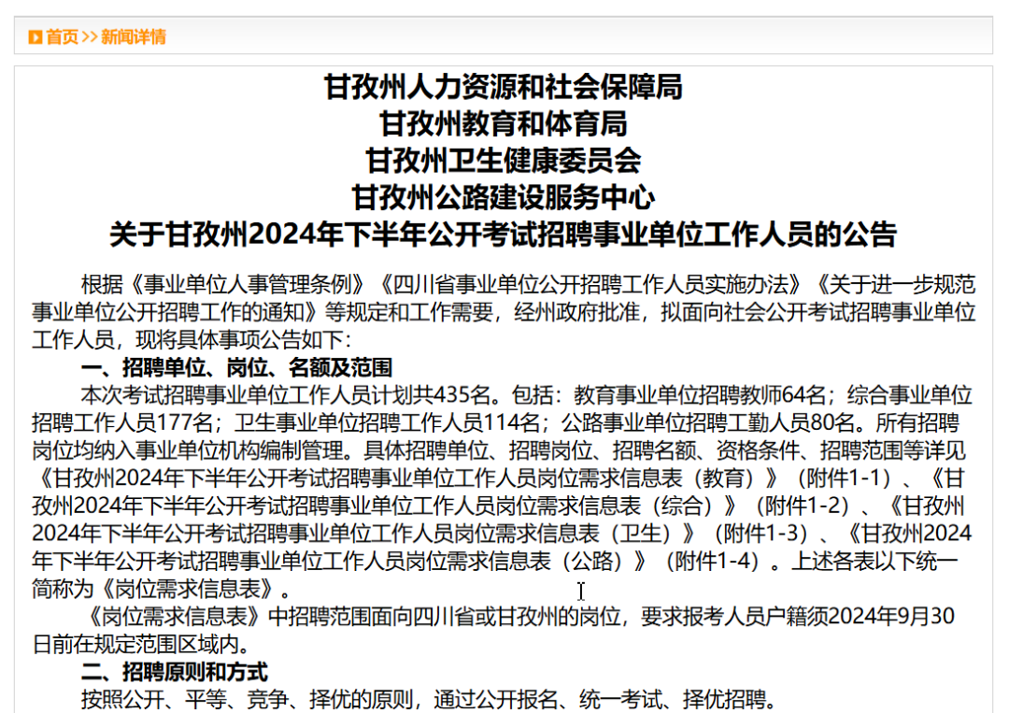Click the text 经州政府批准
This screenshot has height=713, width=1009.
click(x=576, y=312)
